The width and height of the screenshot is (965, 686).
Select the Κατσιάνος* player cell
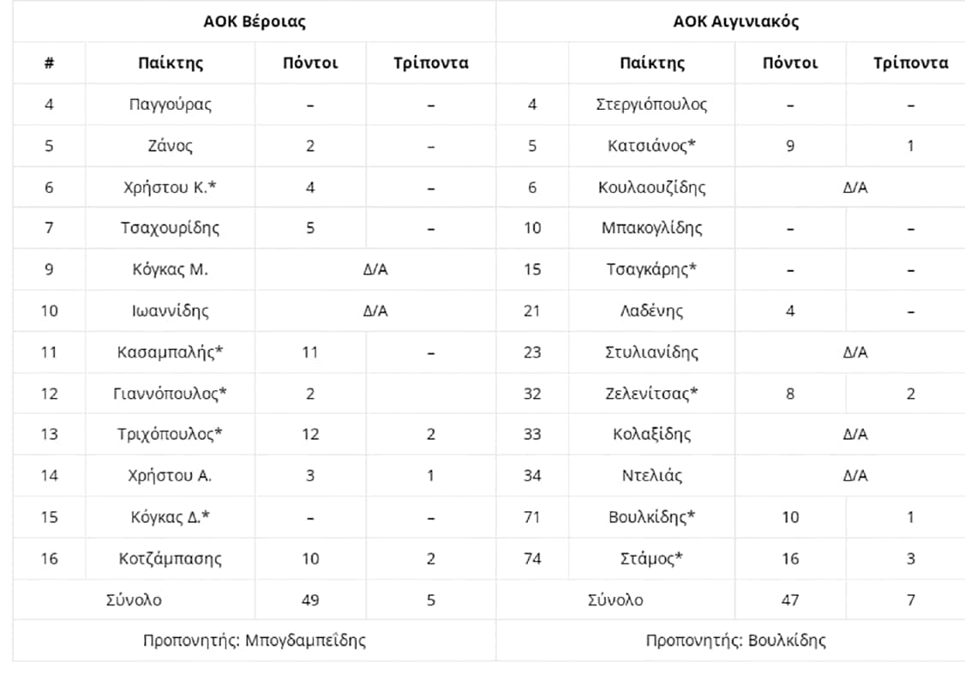[x=651, y=146]
